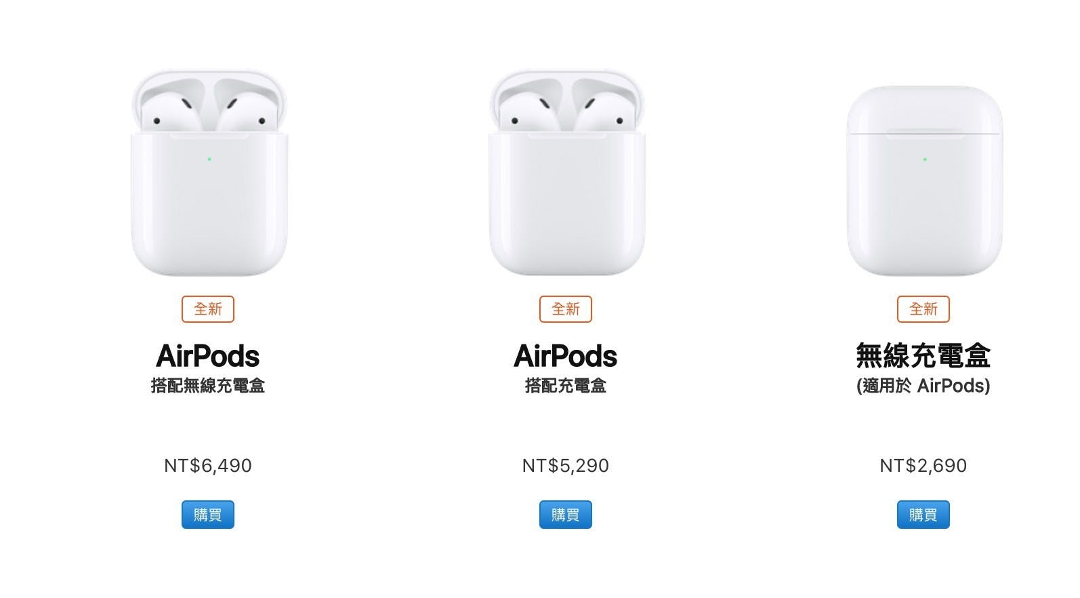Click the green status light on closed case
Image resolution: width=1080 pixels, height=598 pixels.
coord(925,159)
